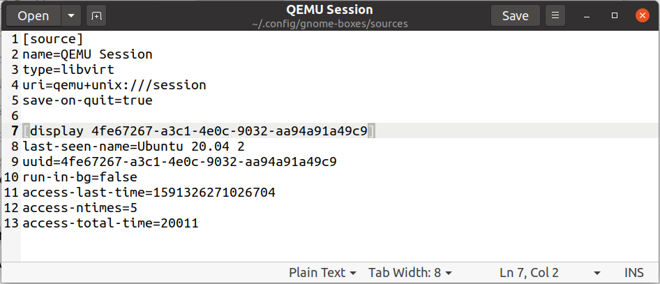Open the hamburger menu
The height and width of the screenshot is (284, 660).
coord(555,15)
